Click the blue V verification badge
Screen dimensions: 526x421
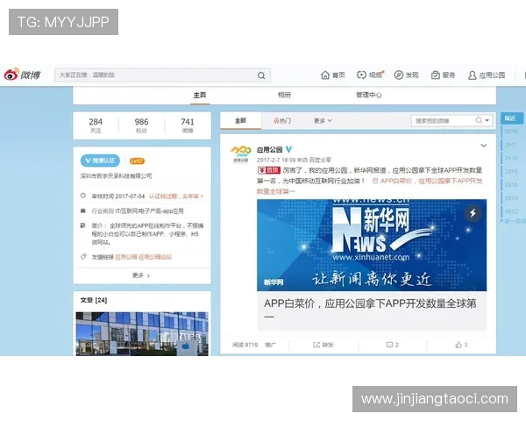288,149
